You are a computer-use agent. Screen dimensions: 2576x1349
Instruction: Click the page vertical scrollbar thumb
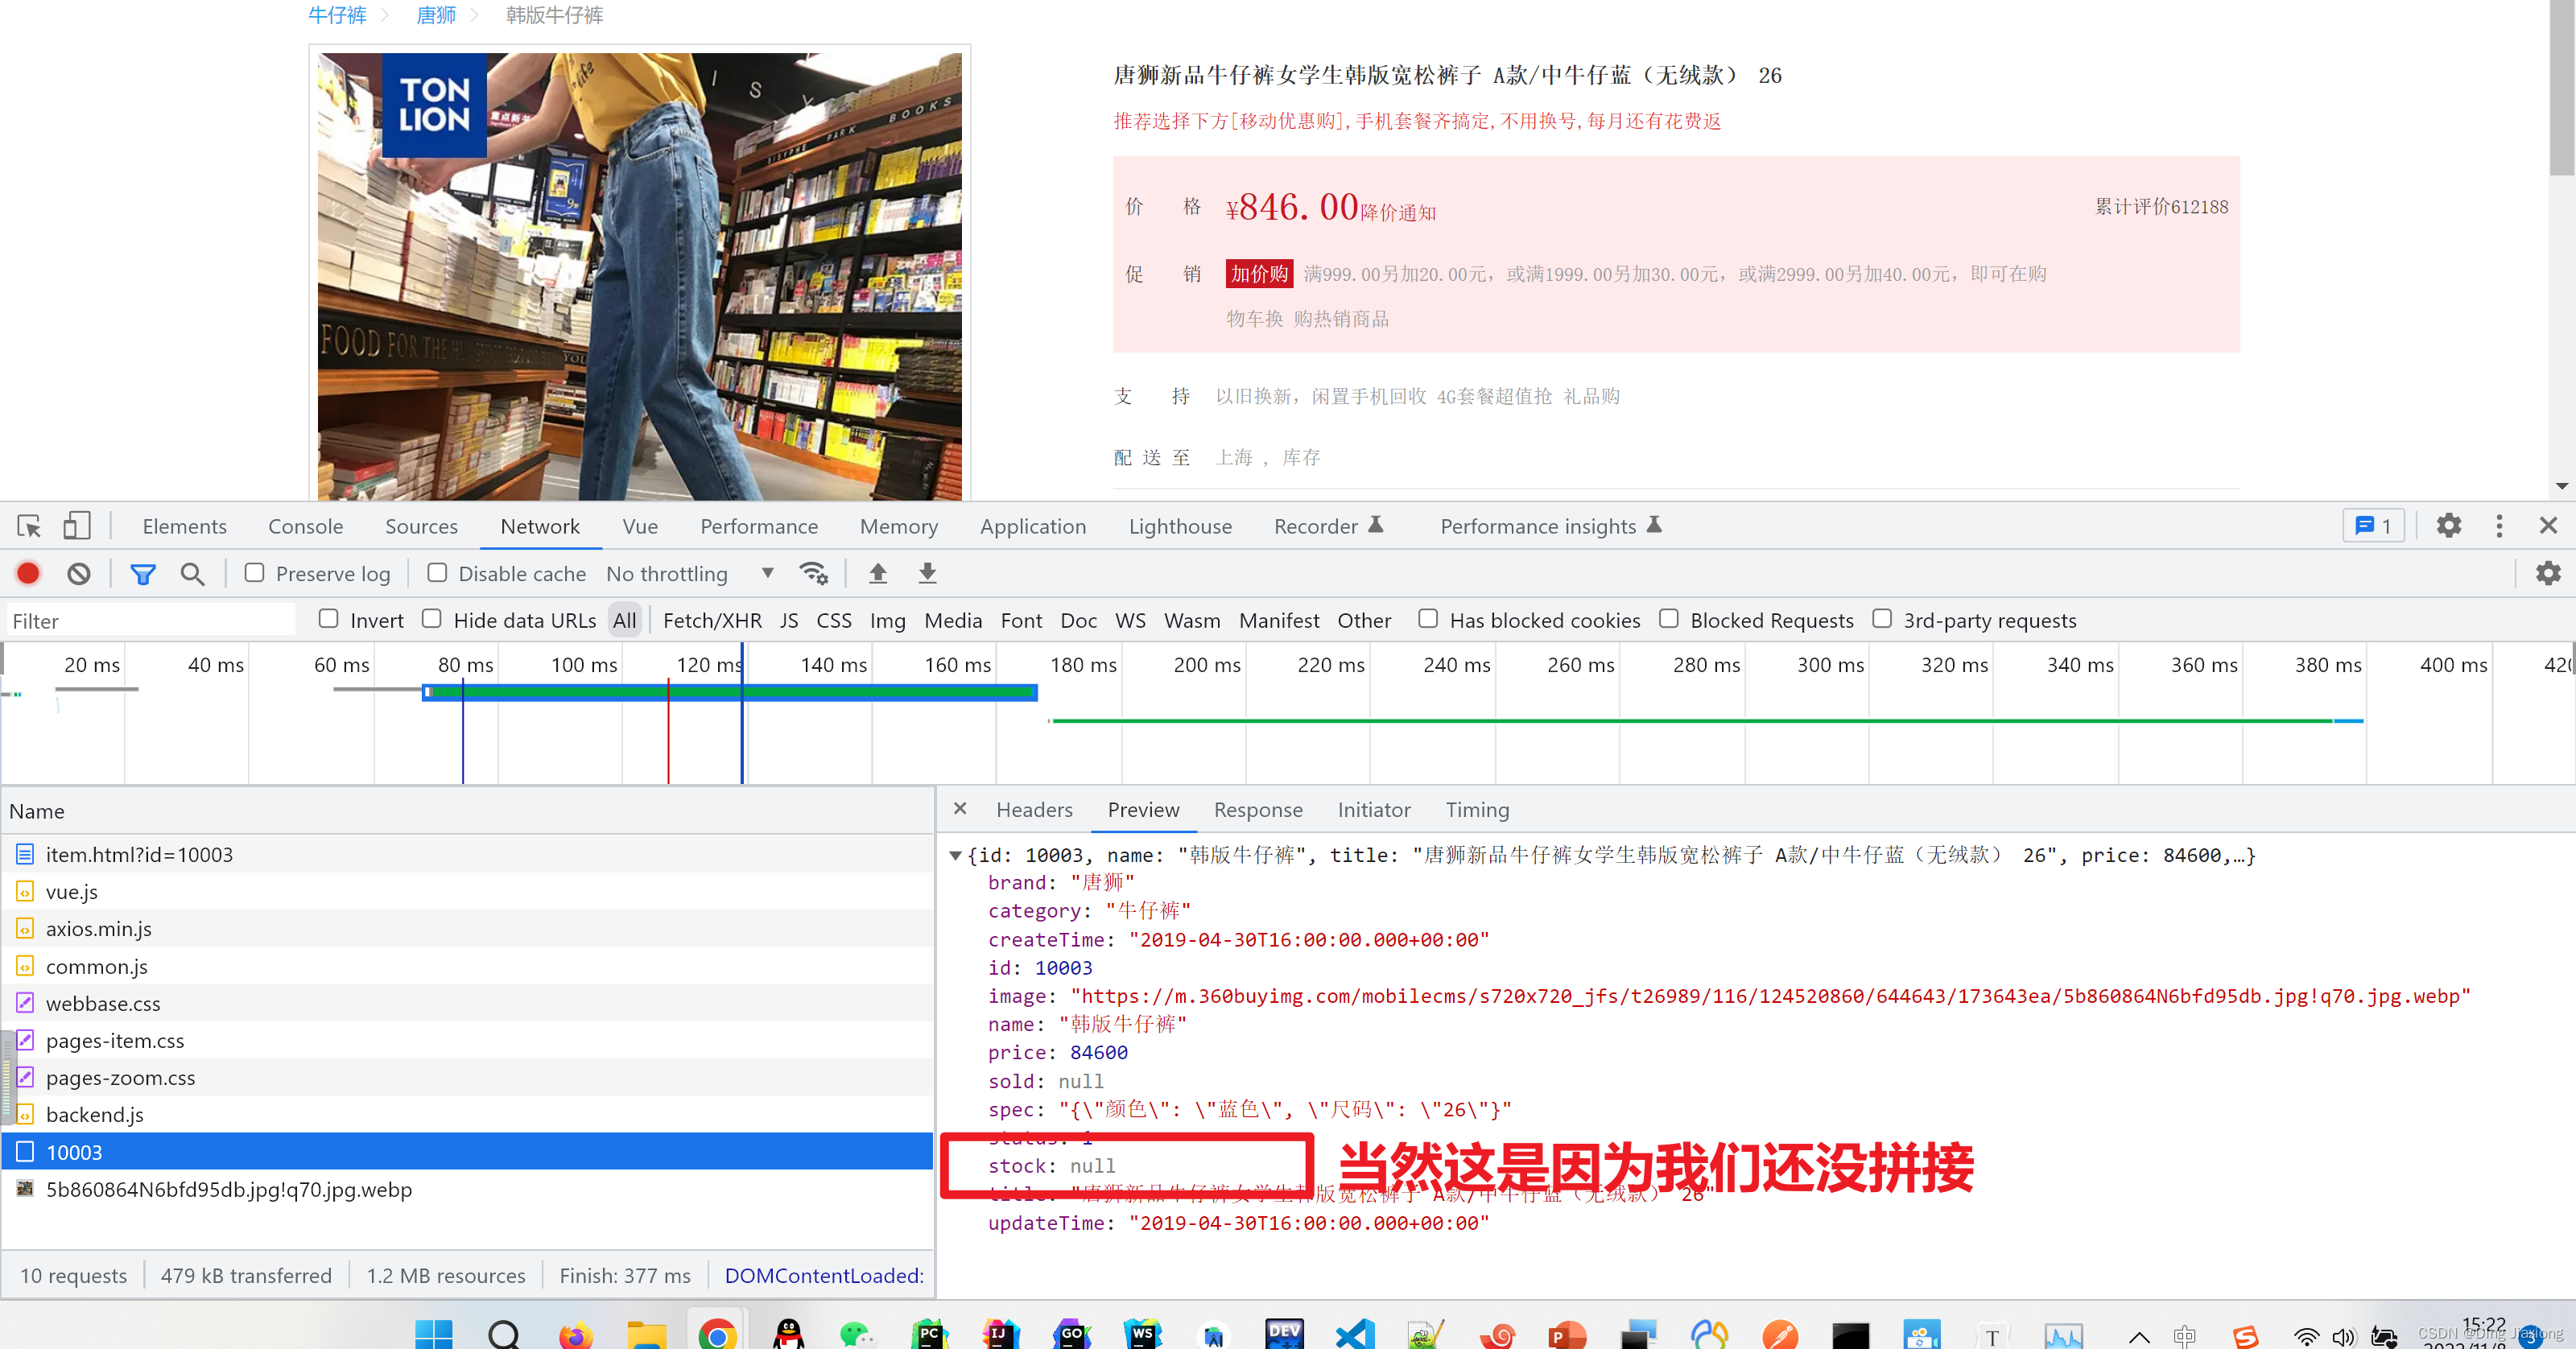point(2561,88)
